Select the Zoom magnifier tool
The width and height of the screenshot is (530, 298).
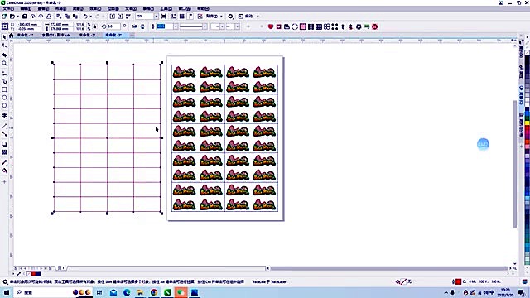click(4, 64)
